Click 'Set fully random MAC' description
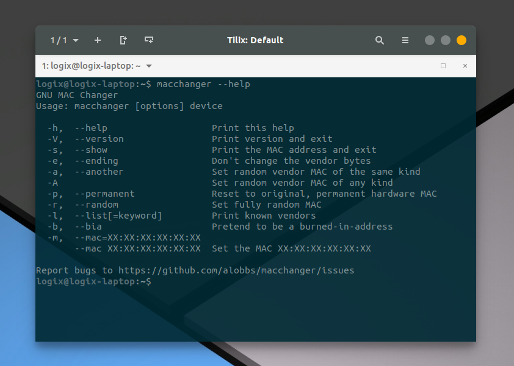This screenshot has height=366, width=514. tap(267, 205)
